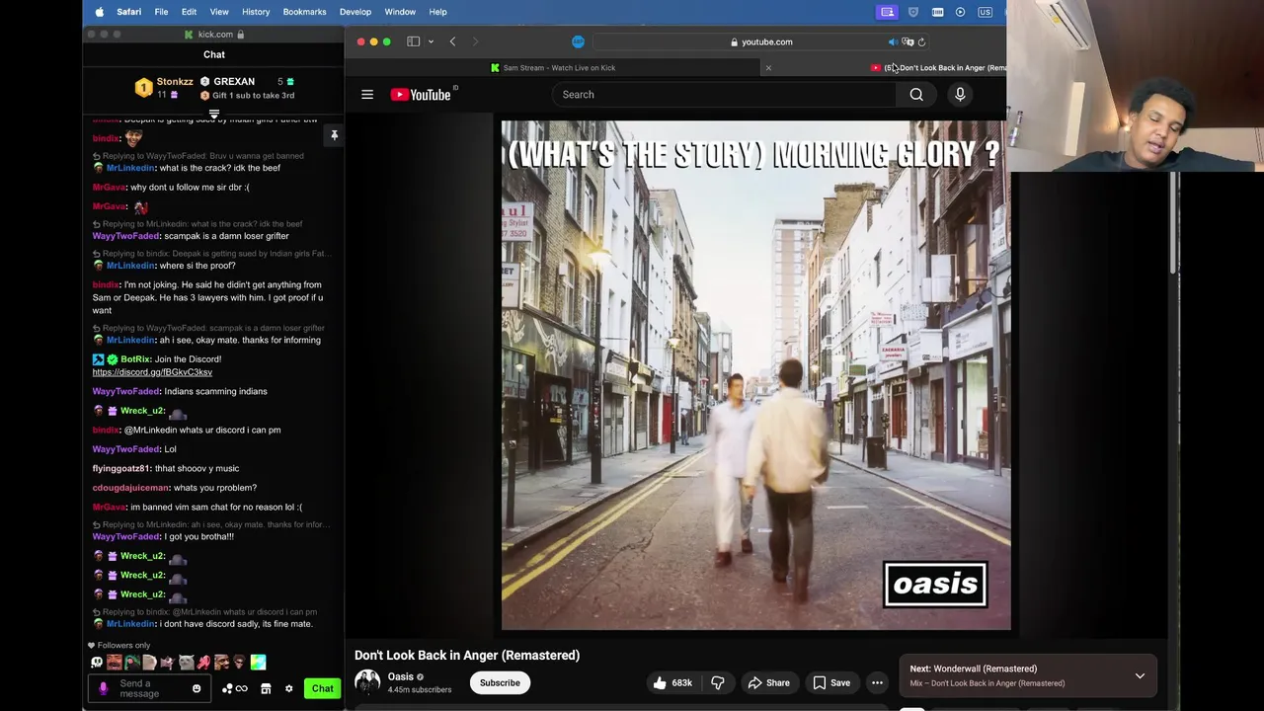Viewport: 1264px width, 711px height.
Task: Dislike the video
Action: click(x=718, y=682)
